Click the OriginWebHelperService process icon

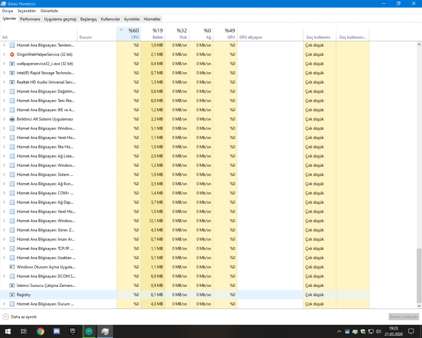(12, 54)
